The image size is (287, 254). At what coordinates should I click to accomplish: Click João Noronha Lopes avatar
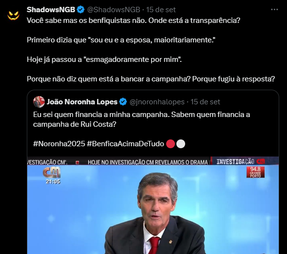coord(39,101)
